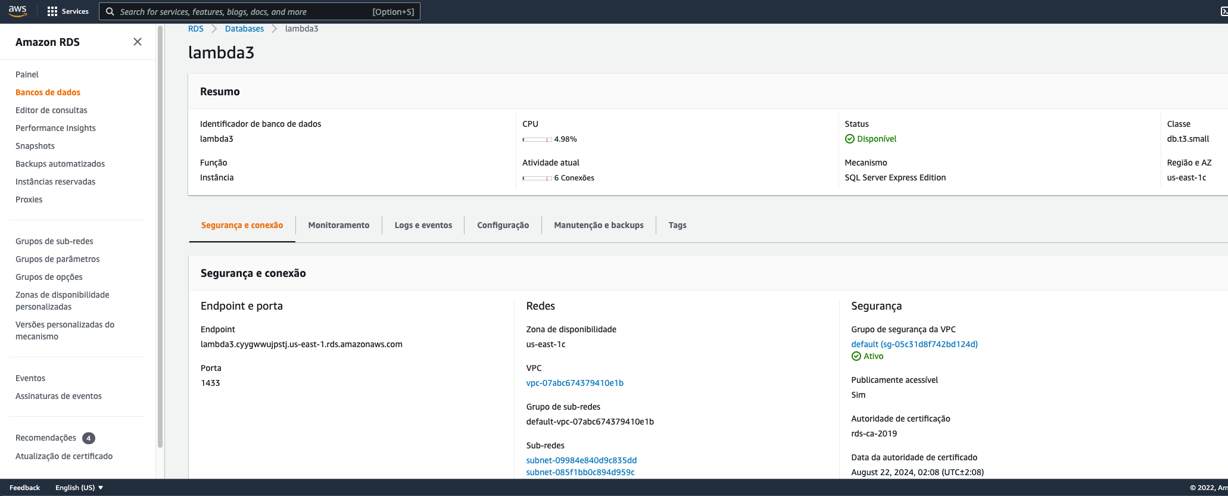This screenshot has width=1228, height=496.
Task: Open Instâncias reservadas in sidebar
Action: click(55, 182)
